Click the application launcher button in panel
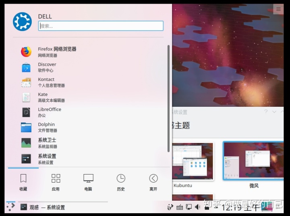This screenshot has width=290, height=216. tap(11, 207)
